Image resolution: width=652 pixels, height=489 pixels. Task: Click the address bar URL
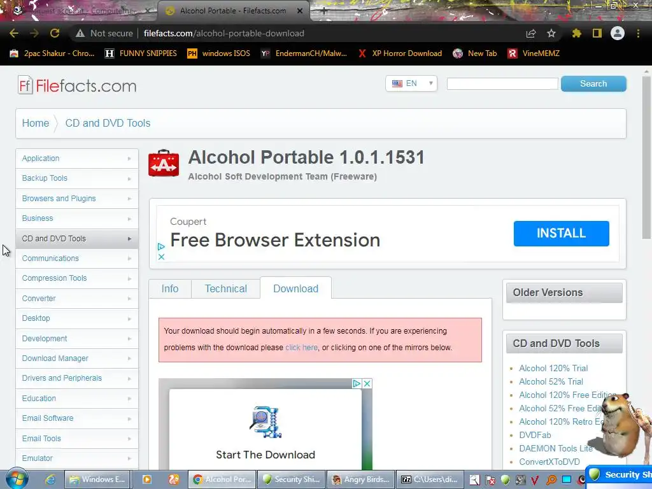click(224, 33)
